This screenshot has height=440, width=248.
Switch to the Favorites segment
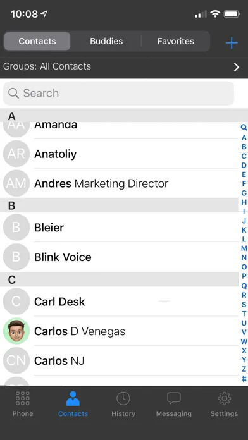click(x=175, y=41)
